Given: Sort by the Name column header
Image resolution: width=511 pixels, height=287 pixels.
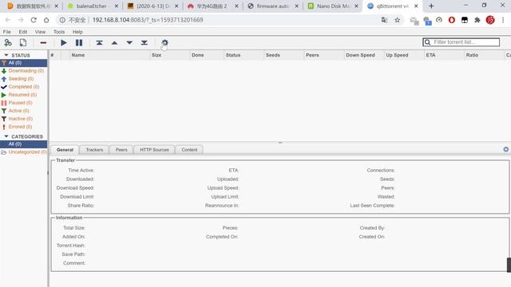Looking at the screenshot, I should pyautogui.click(x=109, y=55).
